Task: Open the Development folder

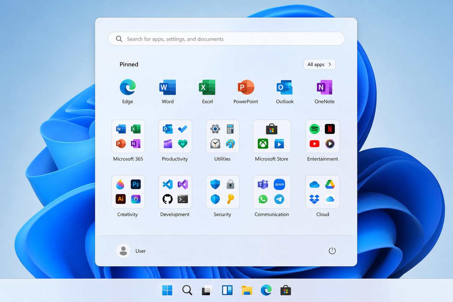Action: pyautogui.click(x=175, y=192)
